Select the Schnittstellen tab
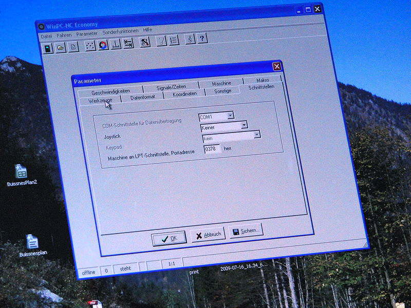 tap(261, 87)
